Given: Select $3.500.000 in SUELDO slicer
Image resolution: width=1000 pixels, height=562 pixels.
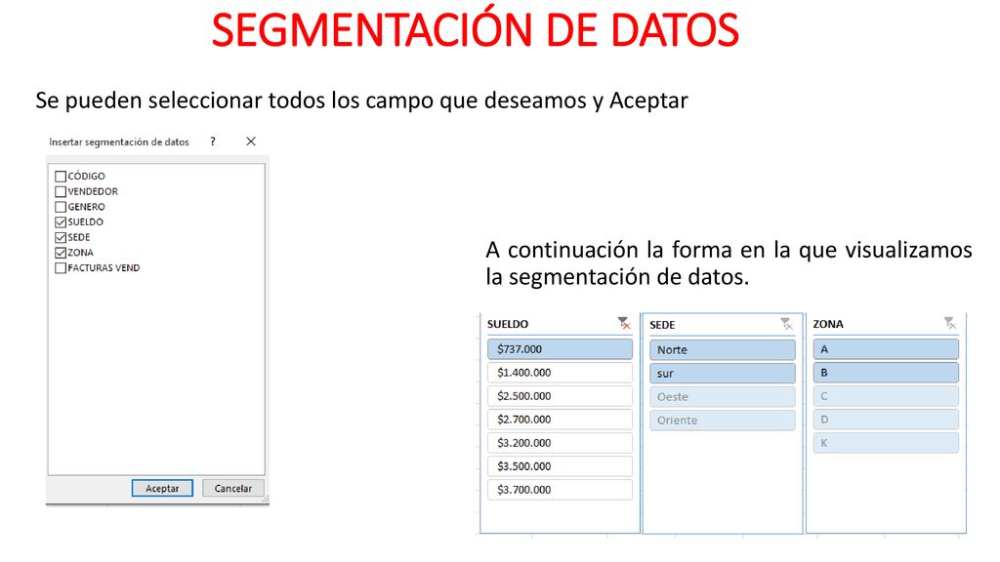Looking at the screenshot, I should point(560,466).
